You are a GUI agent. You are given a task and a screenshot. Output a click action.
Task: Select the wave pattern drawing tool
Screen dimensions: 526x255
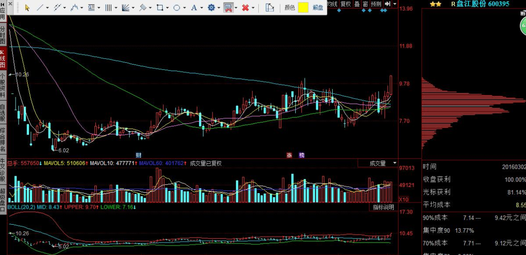point(74,8)
